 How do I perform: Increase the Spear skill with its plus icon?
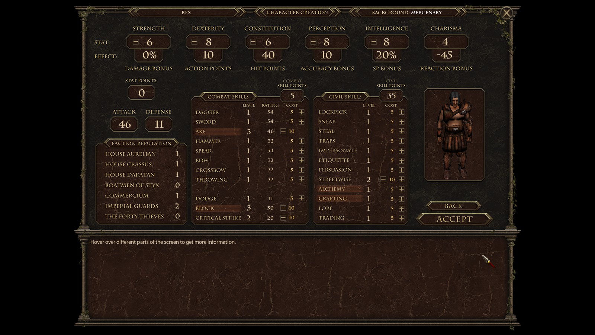[301, 151]
